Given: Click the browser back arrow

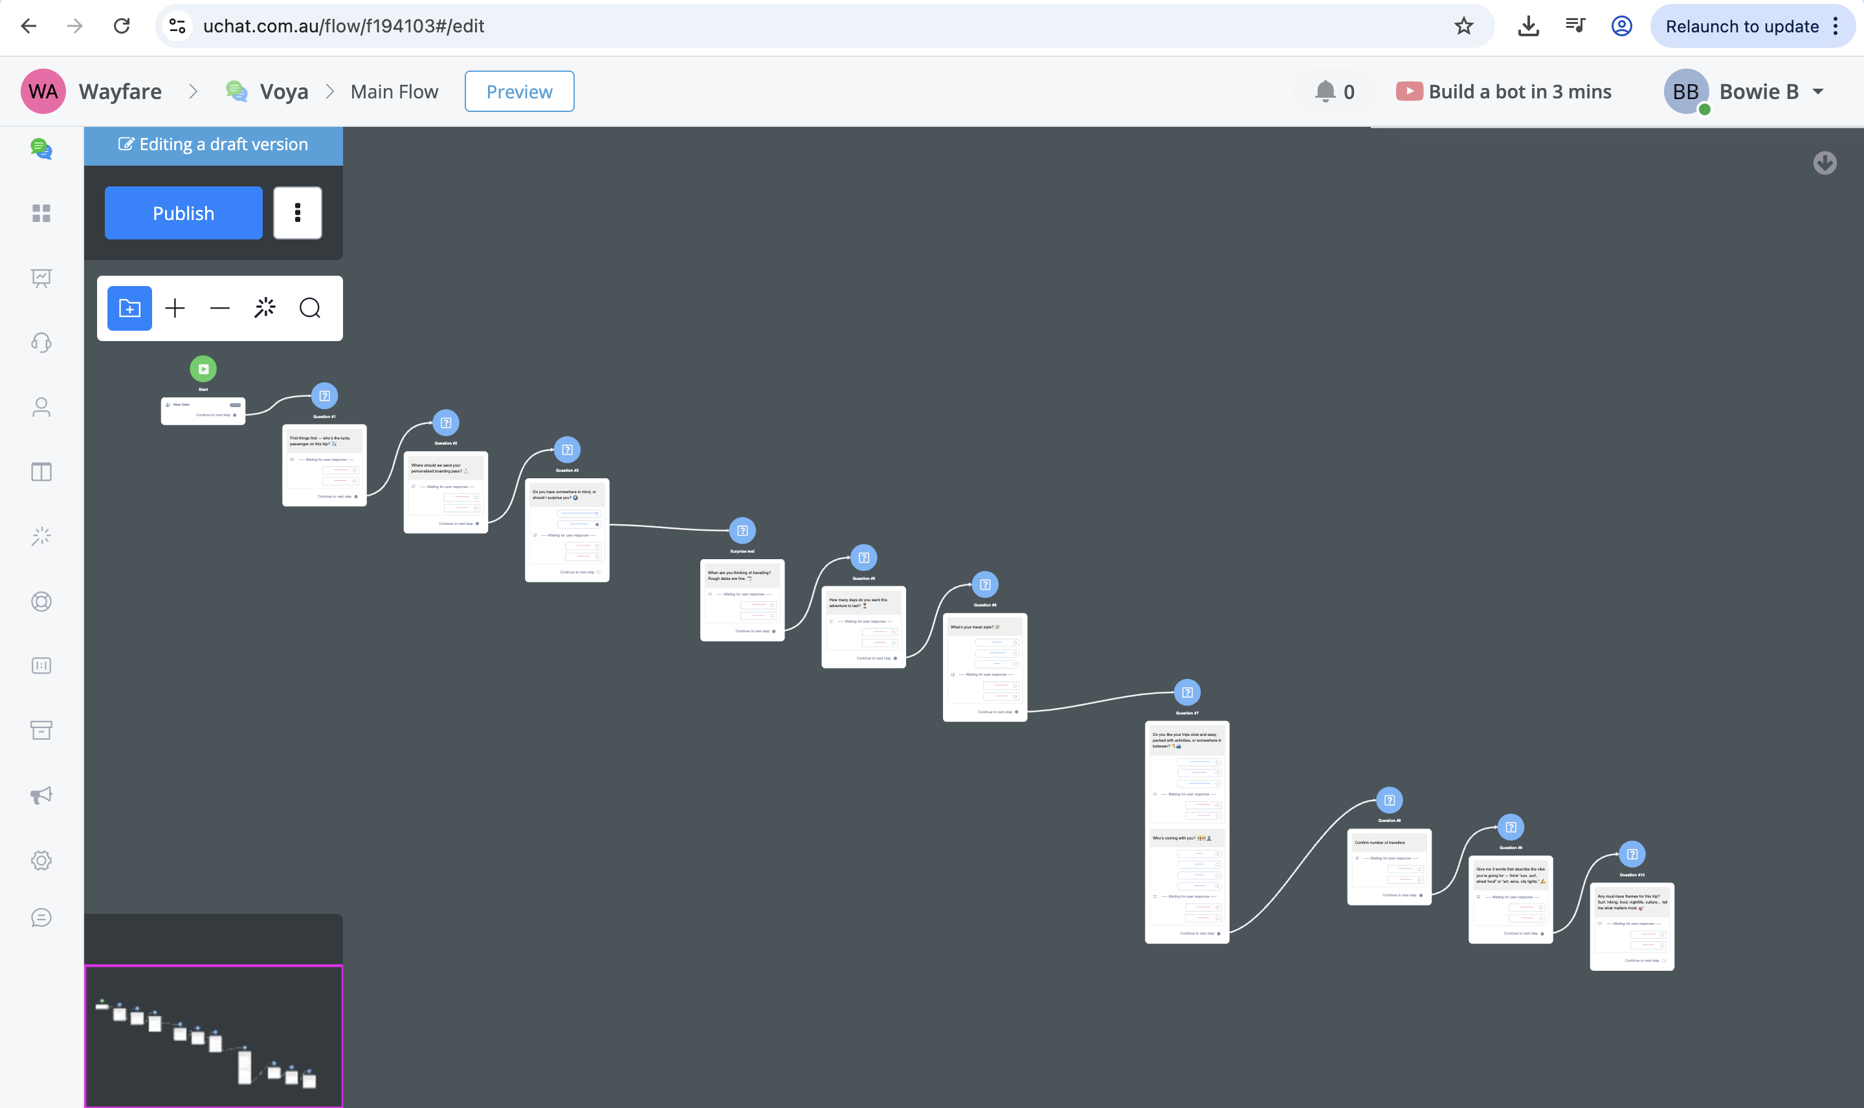Looking at the screenshot, I should click(28, 26).
